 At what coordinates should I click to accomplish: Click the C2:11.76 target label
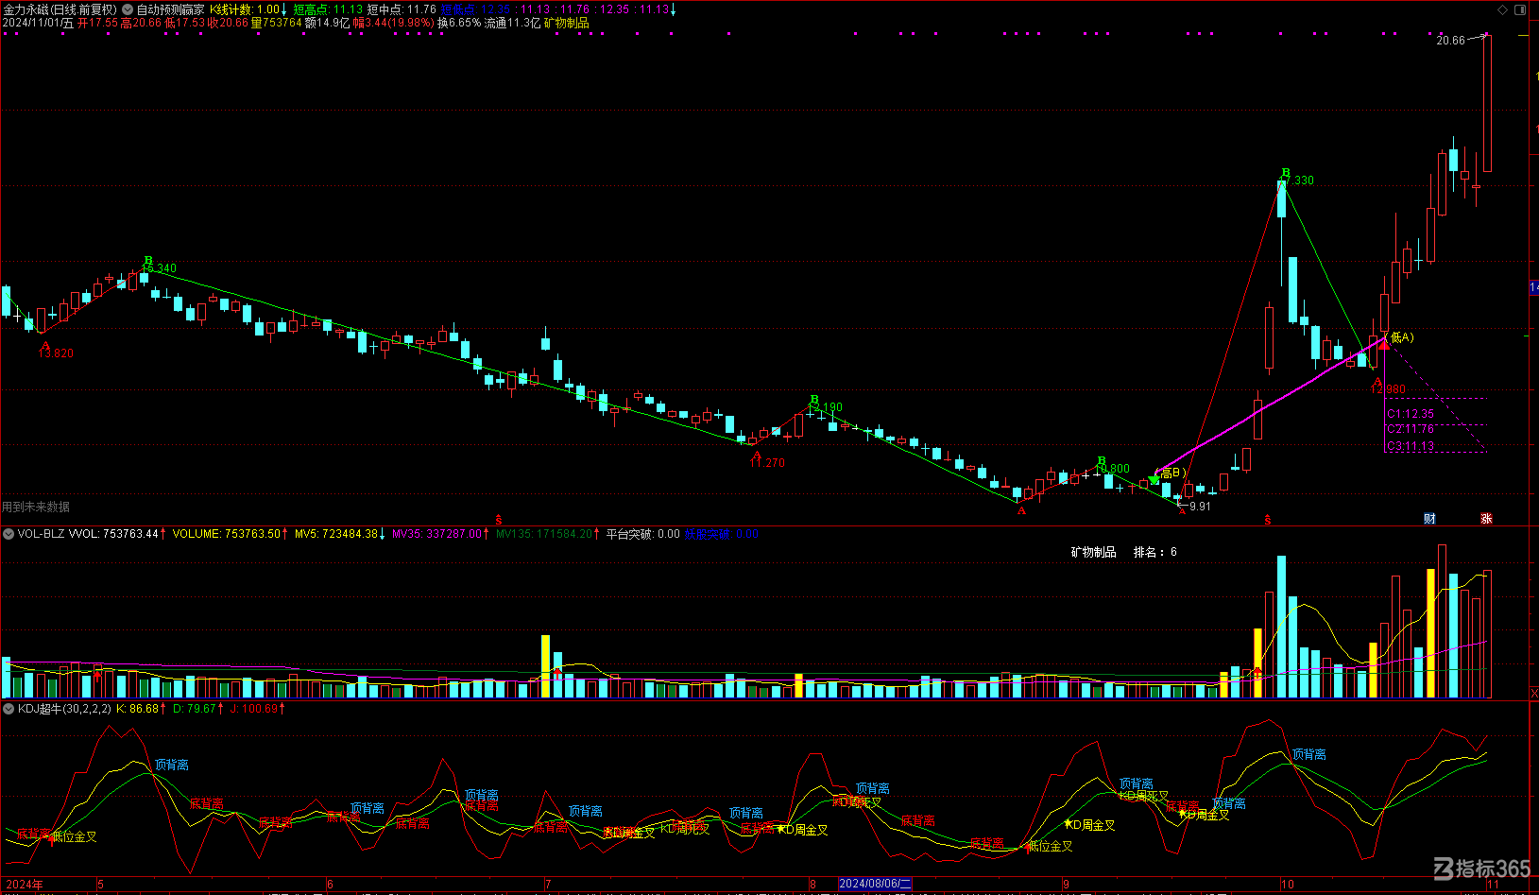1411,429
